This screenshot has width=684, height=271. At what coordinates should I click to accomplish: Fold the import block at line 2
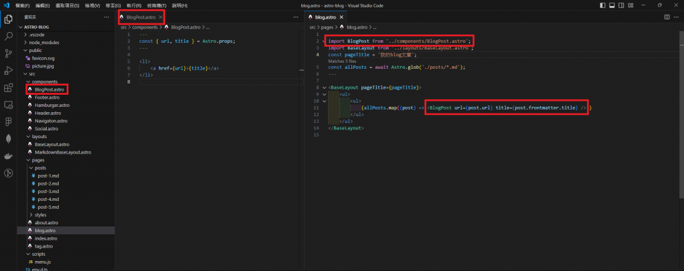coord(324,41)
